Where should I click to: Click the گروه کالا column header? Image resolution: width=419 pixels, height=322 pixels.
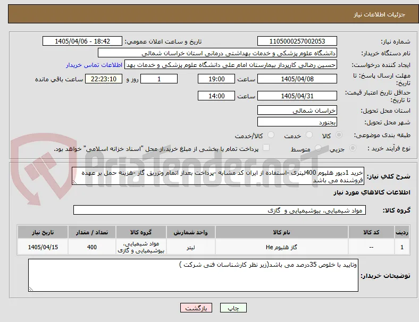141,232
